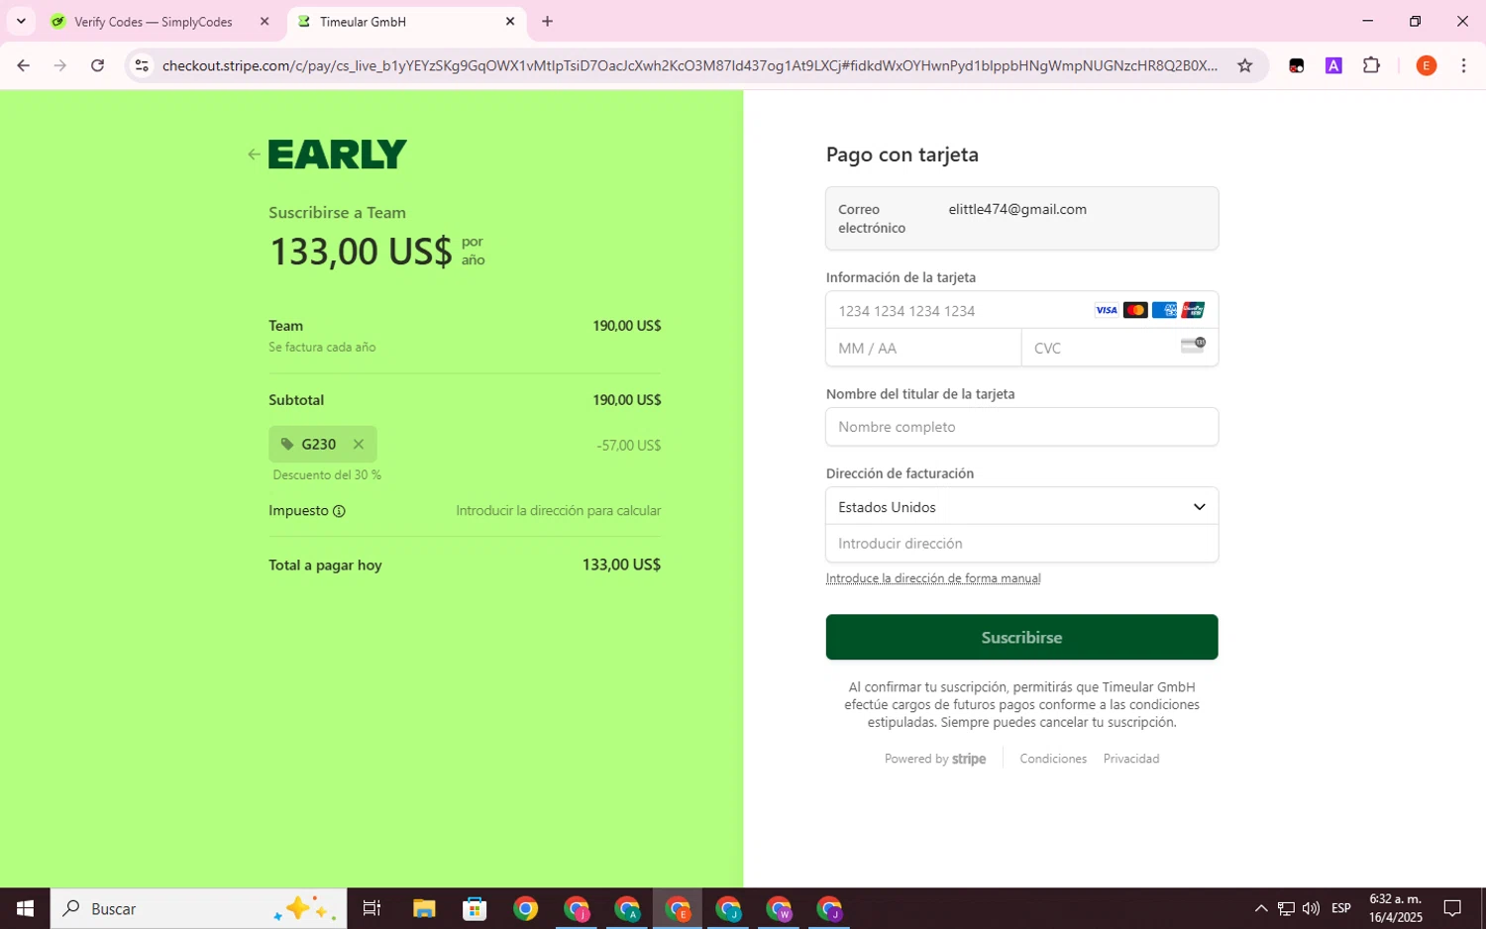Open the Chrome profile E avatar
The height and width of the screenshot is (929, 1486).
1427,65
